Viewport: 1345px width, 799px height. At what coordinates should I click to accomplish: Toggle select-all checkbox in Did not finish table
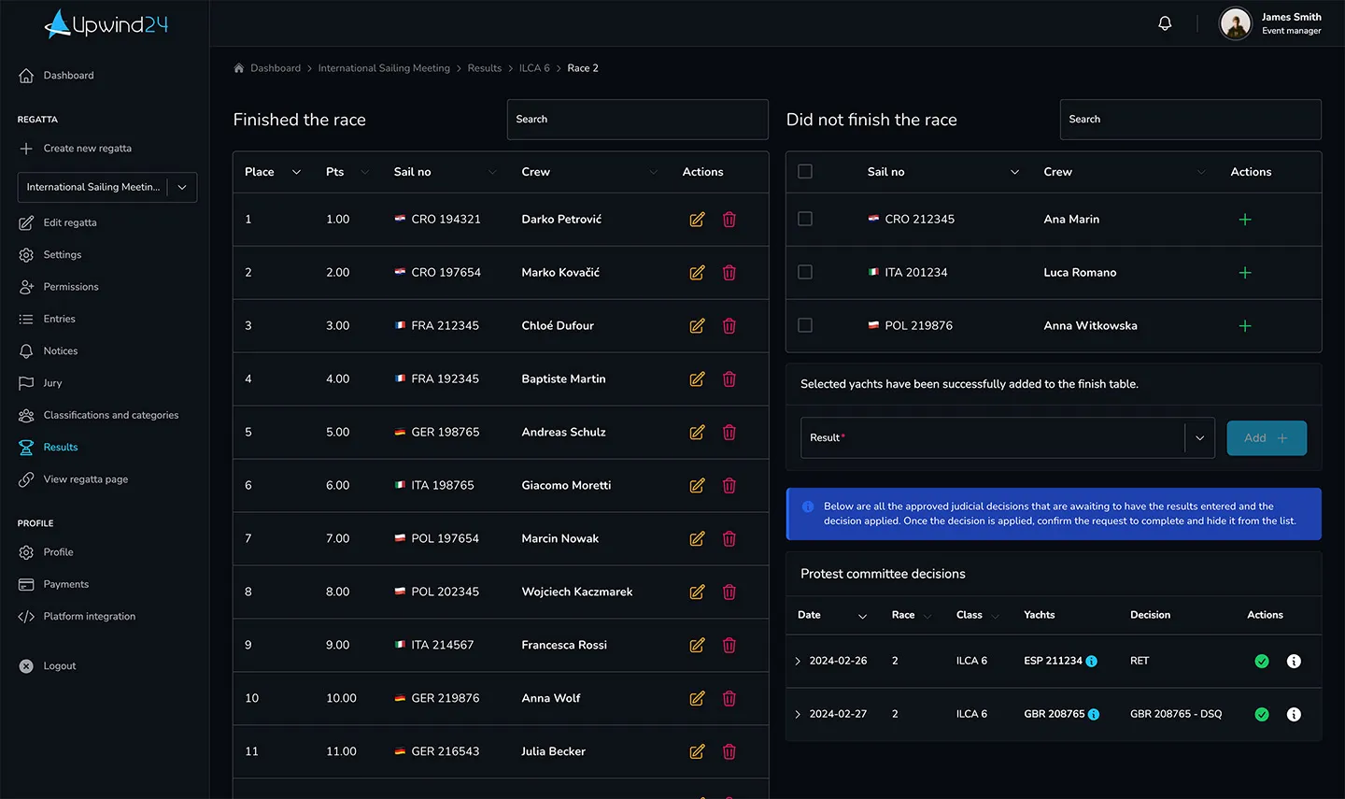(805, 172)
